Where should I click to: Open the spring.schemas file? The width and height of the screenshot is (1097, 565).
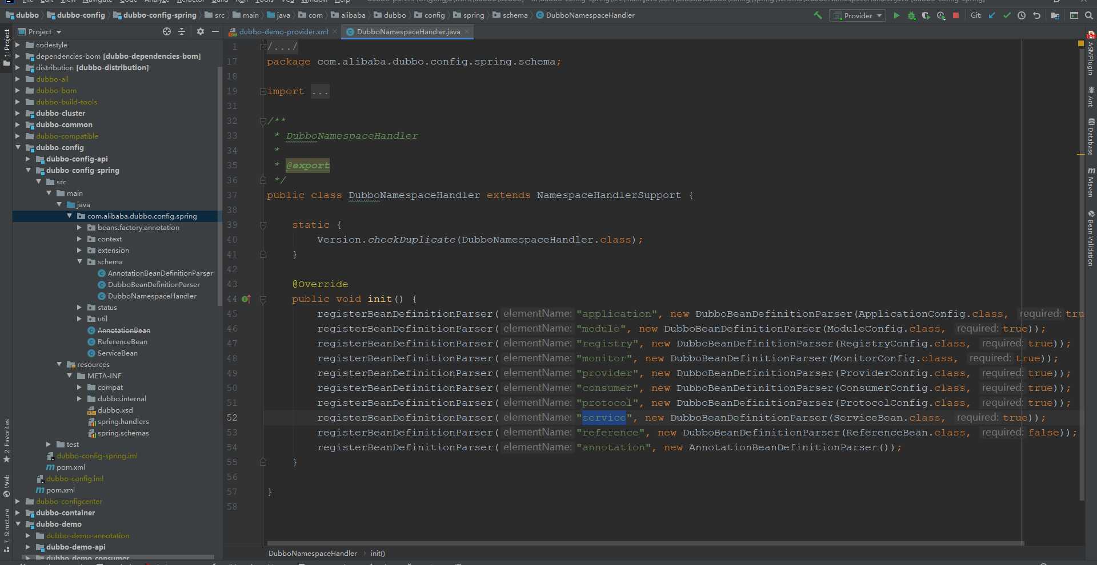coord(118,433)
